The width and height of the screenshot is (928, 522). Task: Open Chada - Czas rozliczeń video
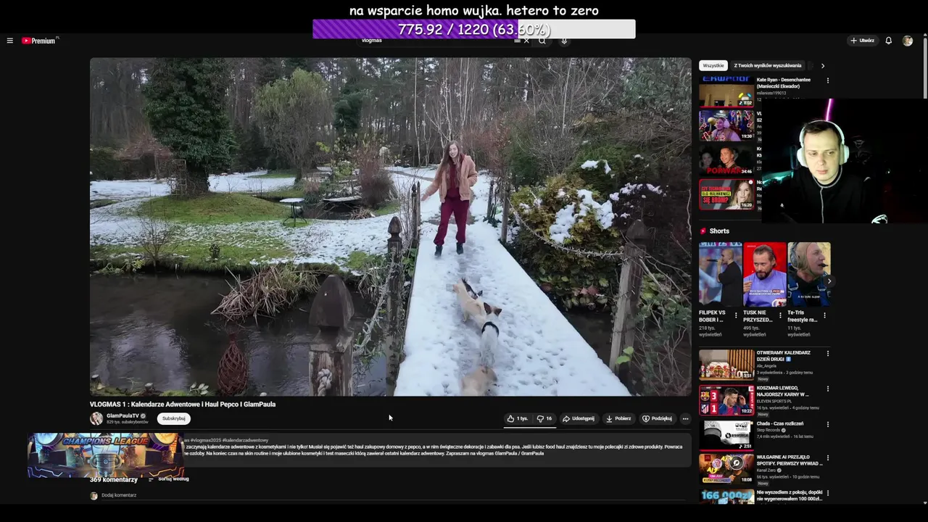click(x=780, y=423)
